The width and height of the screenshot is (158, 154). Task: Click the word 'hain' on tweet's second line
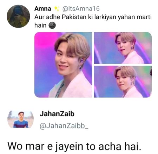point(40,25)
